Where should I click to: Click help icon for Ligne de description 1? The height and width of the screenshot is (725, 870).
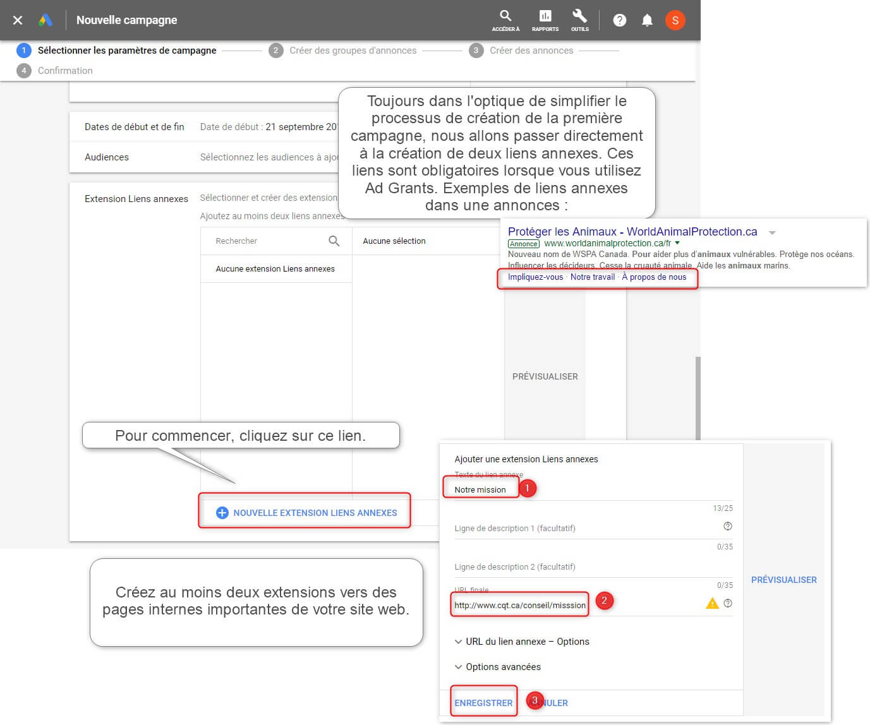click(x=728, y=526)
